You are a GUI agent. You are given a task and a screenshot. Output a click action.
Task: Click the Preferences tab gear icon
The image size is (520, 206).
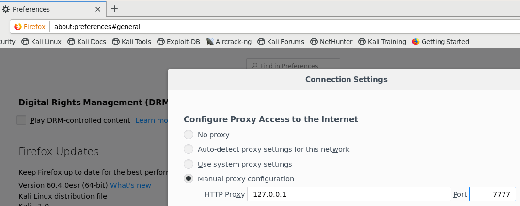[x=6, y=9]
